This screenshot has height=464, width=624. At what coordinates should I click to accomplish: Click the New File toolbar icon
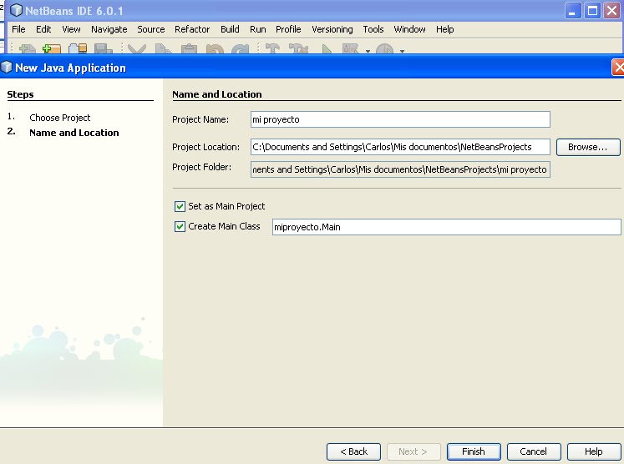(27, 49)
